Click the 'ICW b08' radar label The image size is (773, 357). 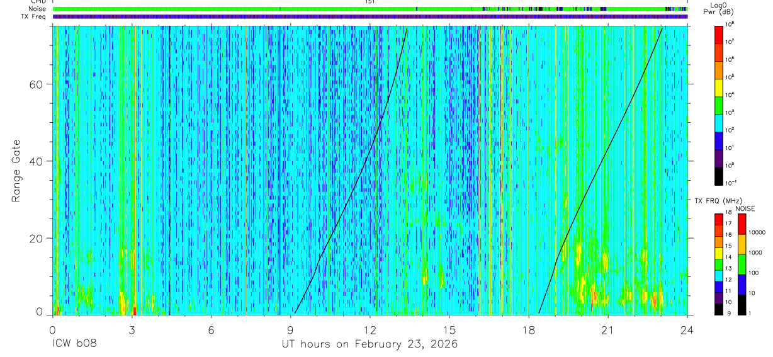pyautogui.click(x=75, y=344)
